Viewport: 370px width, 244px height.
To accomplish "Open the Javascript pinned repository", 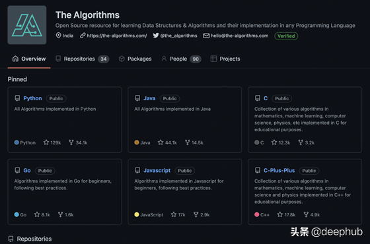I will click(157, 170).
